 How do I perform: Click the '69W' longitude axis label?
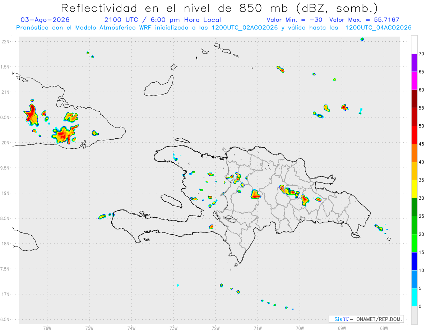pyautogui.click(x=342, y=328)
